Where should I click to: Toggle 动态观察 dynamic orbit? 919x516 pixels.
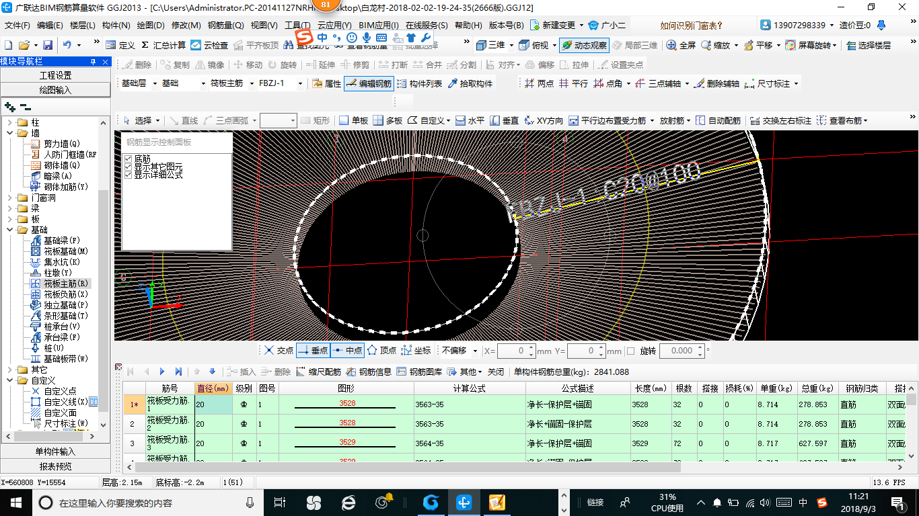(x=584, y=45)
